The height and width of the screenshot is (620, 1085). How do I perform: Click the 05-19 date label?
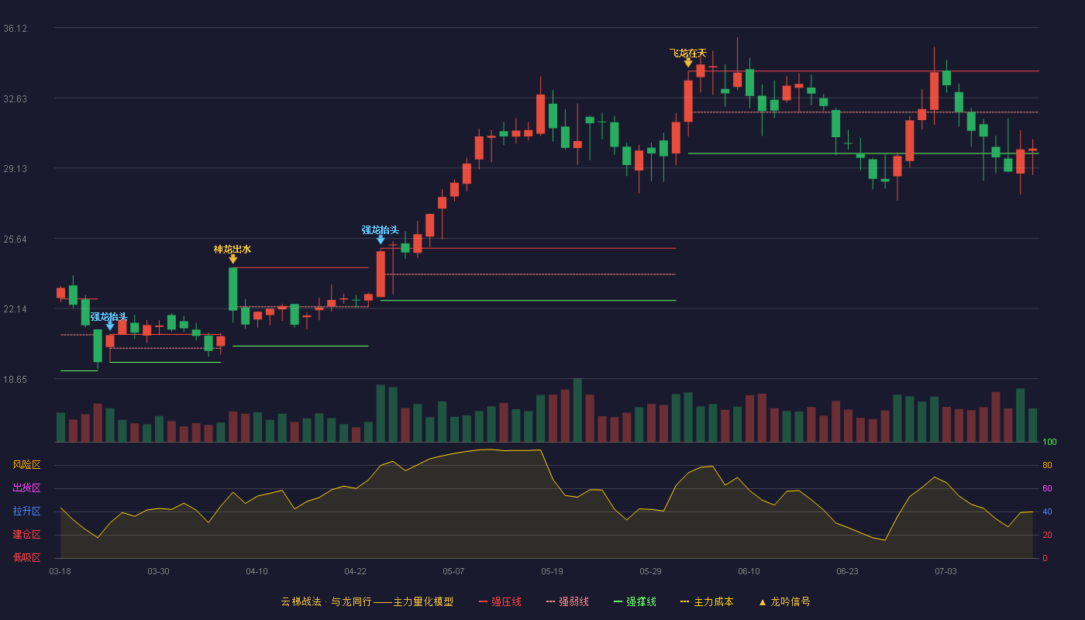point(552,571)
